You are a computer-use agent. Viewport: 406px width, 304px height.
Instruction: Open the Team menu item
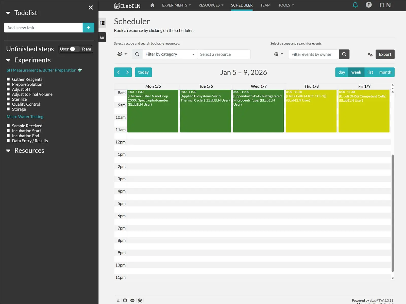[265, 5]
